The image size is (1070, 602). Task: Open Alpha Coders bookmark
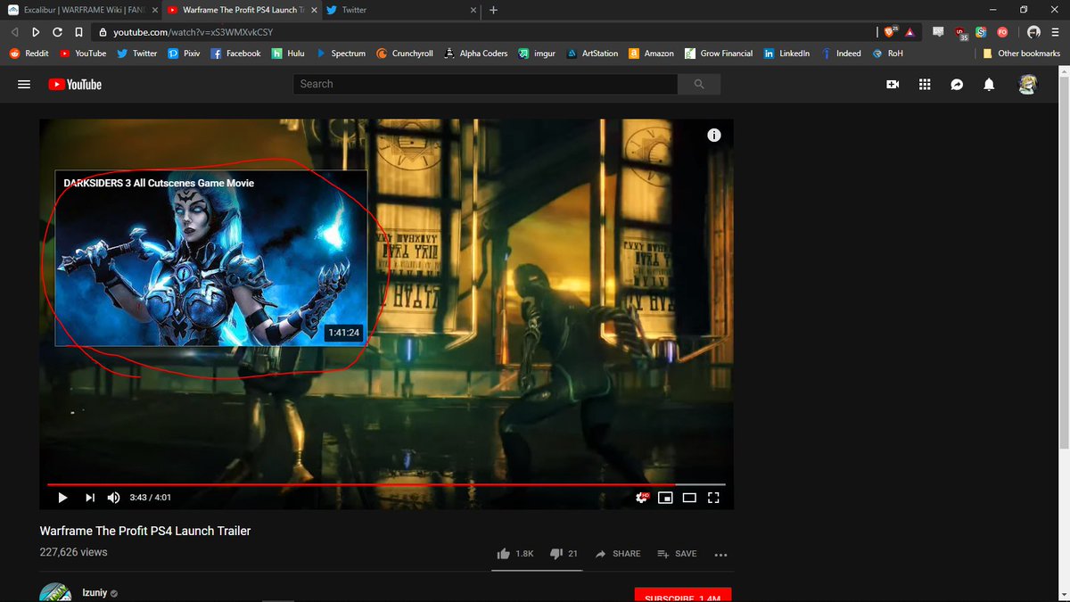pyautogui.click(x=475, y=54)
